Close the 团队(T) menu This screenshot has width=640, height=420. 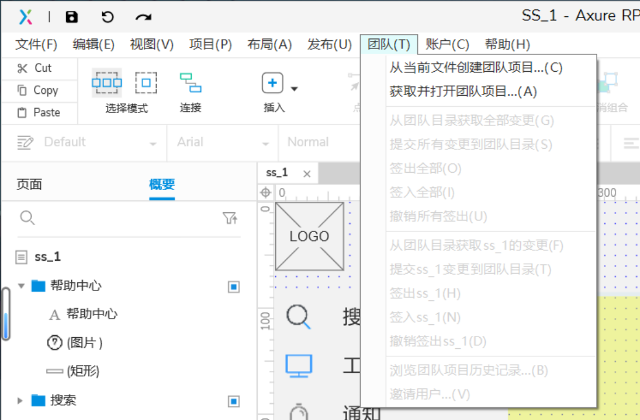click(389, 44)
